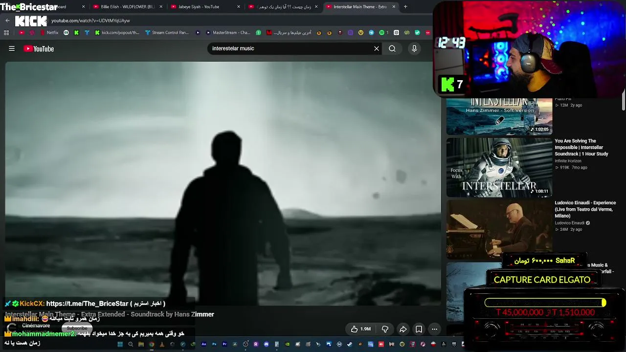Launch Premiere Pro from the taskbar

[225, 344]
